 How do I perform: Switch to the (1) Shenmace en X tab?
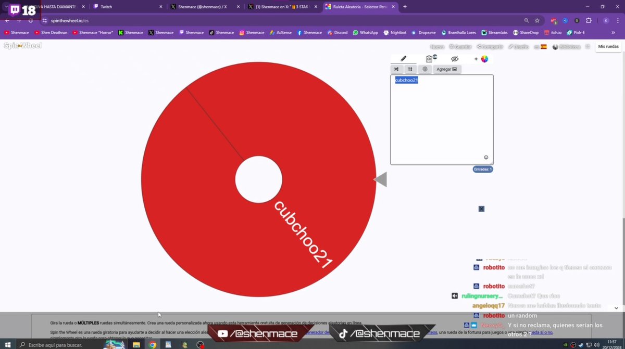[282, 7]
